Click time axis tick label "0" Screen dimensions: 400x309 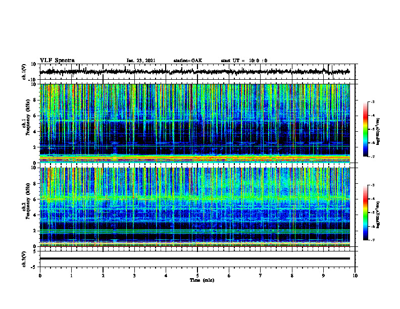[x=40, y=276]
